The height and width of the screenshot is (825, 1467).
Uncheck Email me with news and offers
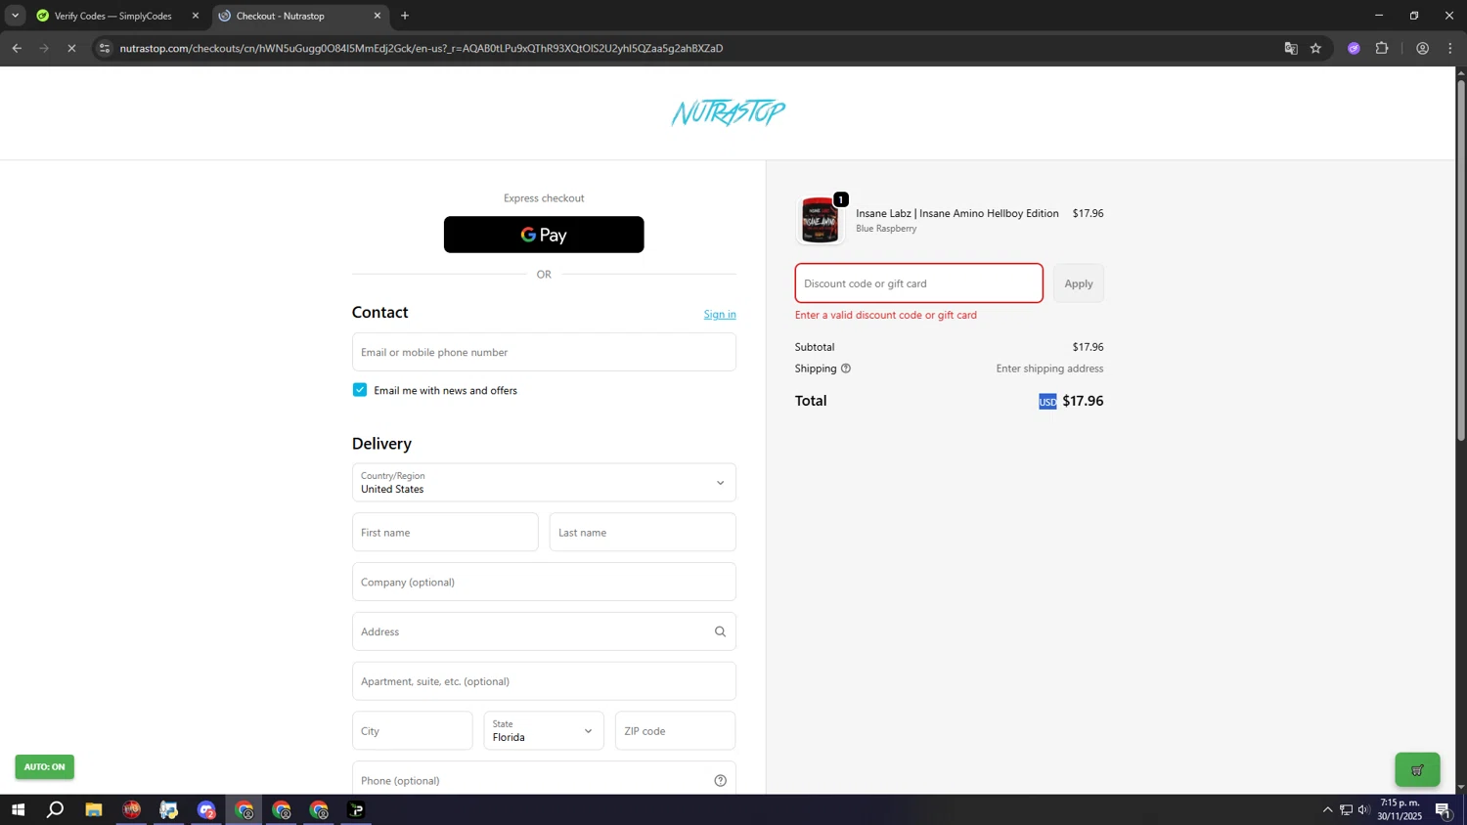click(360, 390)
